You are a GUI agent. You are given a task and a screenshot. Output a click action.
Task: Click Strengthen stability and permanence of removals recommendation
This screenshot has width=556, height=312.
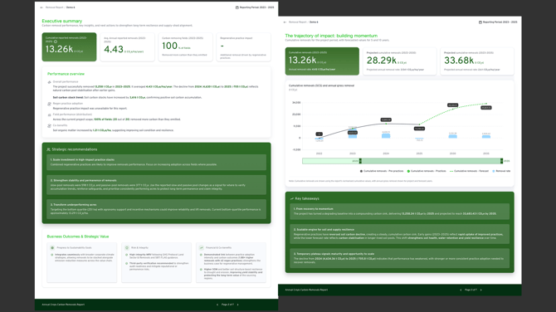click(x=156, y=185)
